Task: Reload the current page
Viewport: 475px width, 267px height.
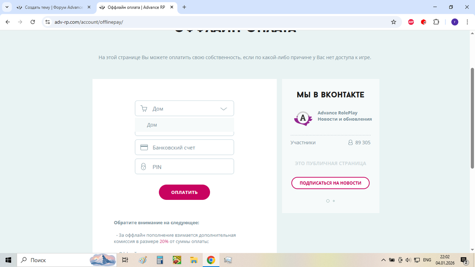Action: (33, 22)
